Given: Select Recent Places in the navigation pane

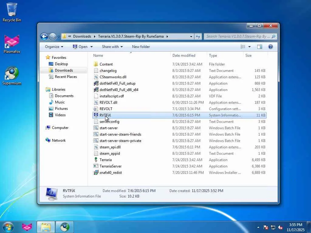Looking at the screenshot, I should tap(66, 77).
